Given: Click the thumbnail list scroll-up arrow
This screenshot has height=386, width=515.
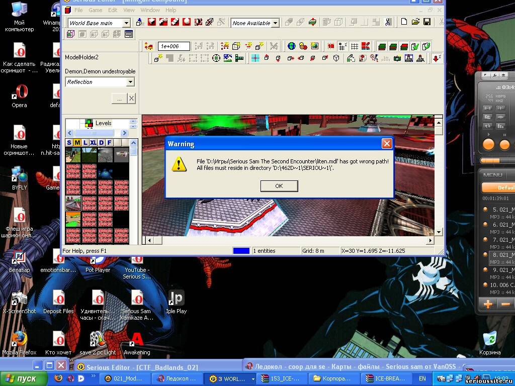Looking at the screenshot, I should (133, 142).
